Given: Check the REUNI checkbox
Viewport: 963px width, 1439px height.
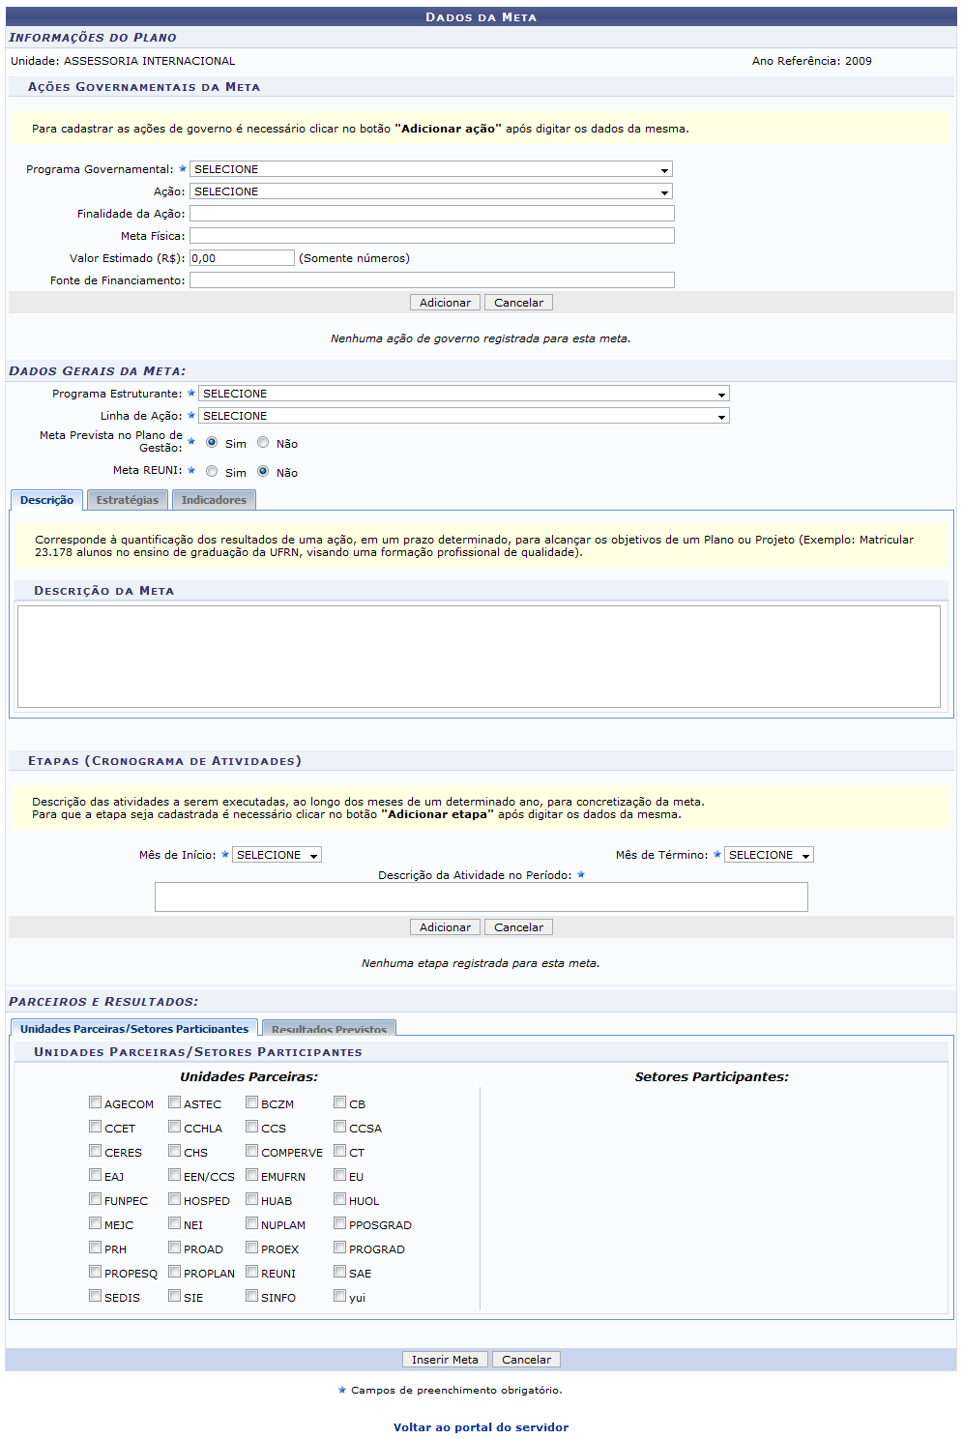Looking at the screenshot, I should click(x=251, y=1271).
